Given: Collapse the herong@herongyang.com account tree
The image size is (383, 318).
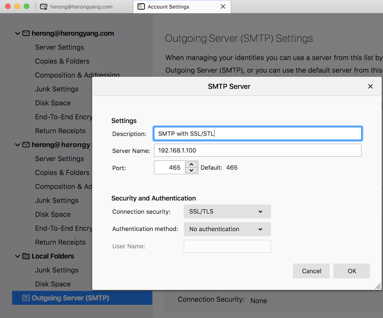Looking at the screenshot, I should tap(17, 33).
